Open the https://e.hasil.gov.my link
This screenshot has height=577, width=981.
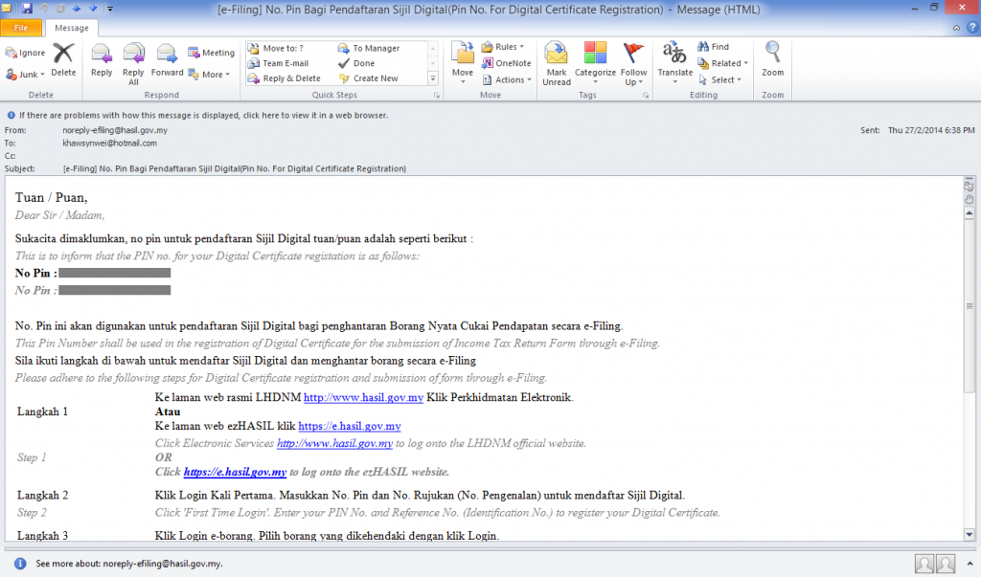tap(349, 426)
